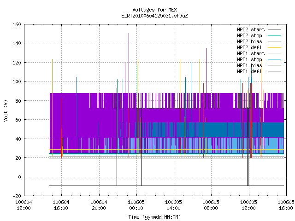
Task: Click the purple NPD2 start legend line
Action: (x=274, y=29)
